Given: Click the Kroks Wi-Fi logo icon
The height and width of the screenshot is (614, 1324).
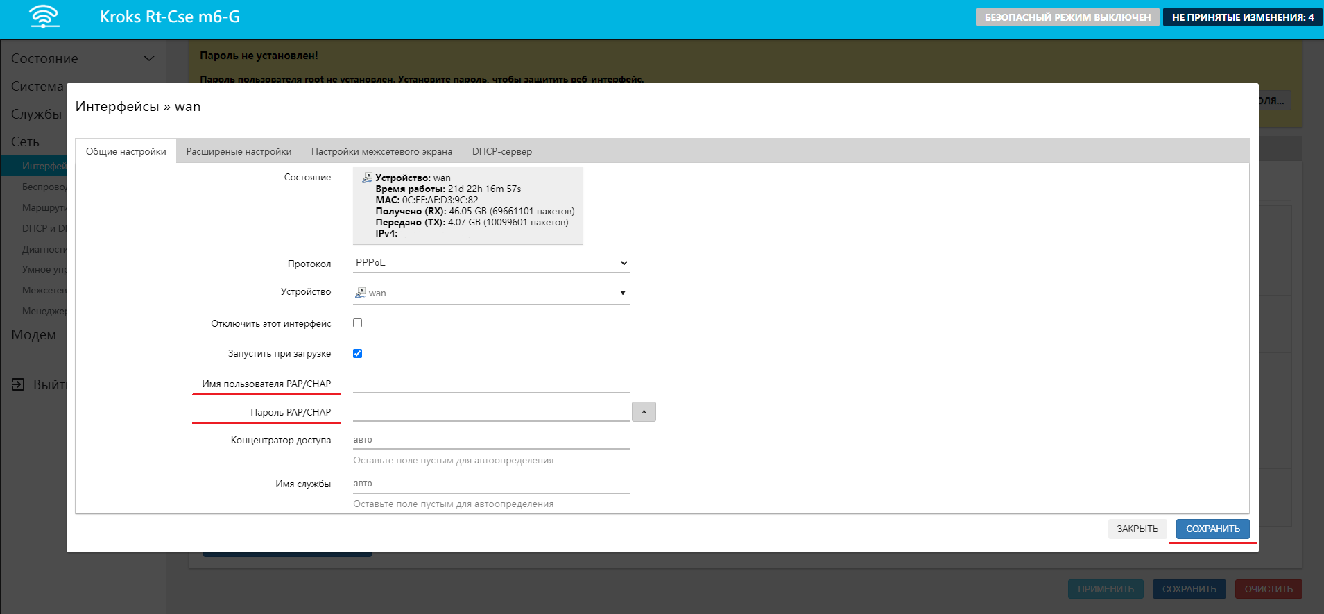Looking at the screenshot, I should (44, 17).
